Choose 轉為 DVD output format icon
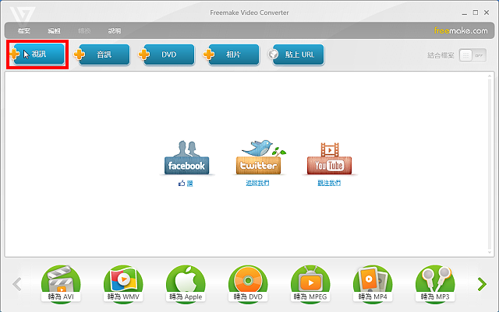The height and width of the screenshot is (312, 499). (x=248, y=284)
